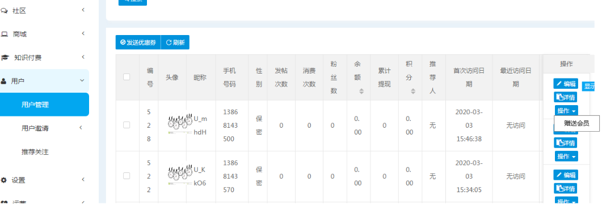
Task: Open 用户管理 in the sidebar
Action: point(44,105)
